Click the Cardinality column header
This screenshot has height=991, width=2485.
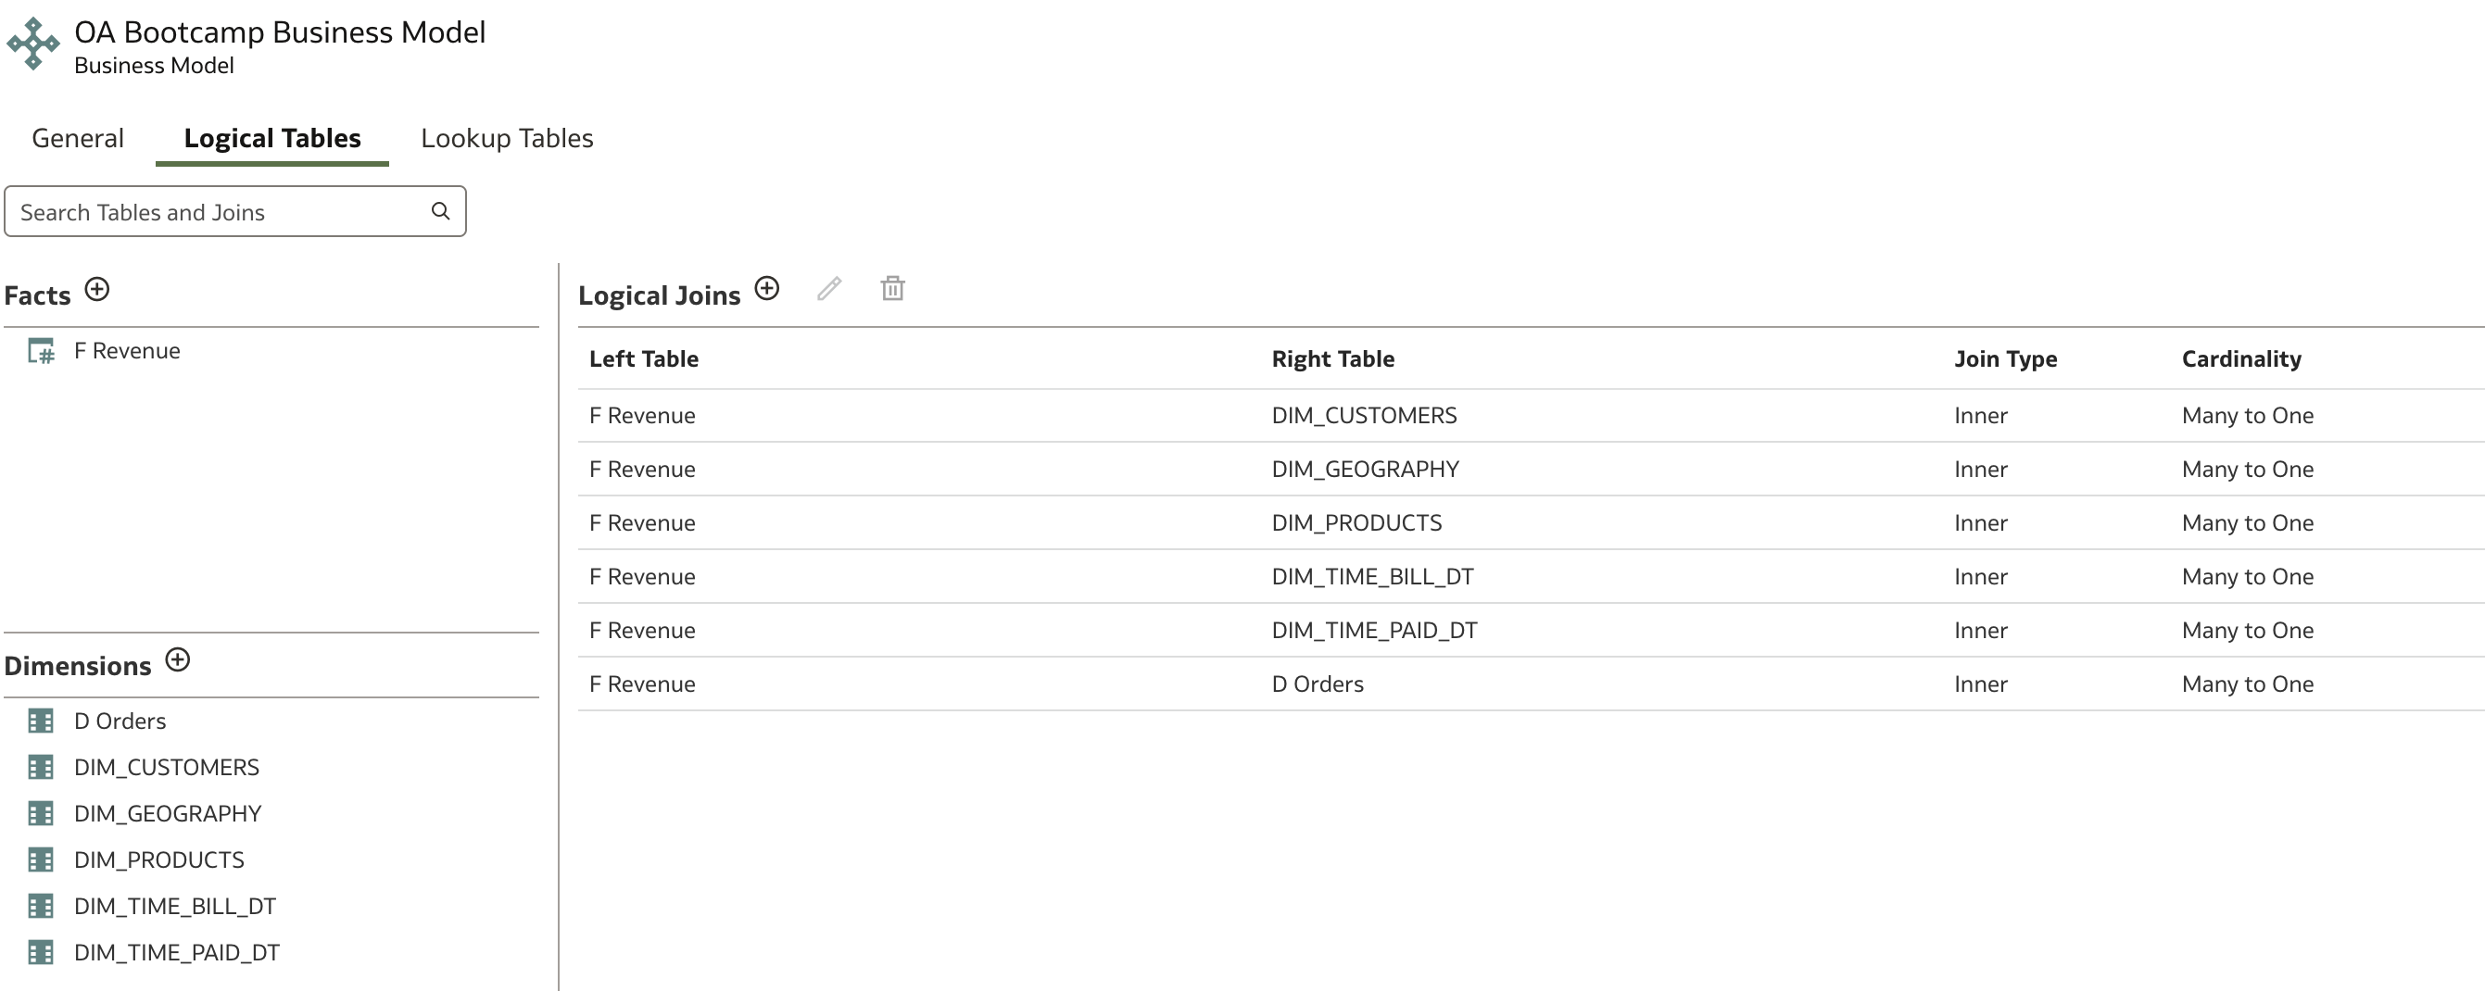2242,358
